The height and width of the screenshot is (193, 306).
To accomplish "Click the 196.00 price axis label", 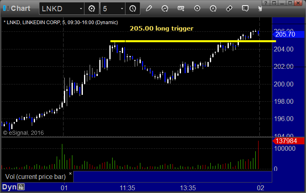I will pos(283,119).
